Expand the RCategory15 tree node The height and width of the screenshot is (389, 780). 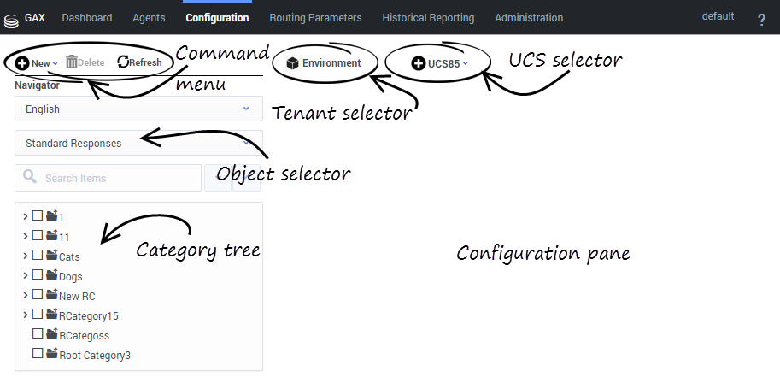click(26, 315)
